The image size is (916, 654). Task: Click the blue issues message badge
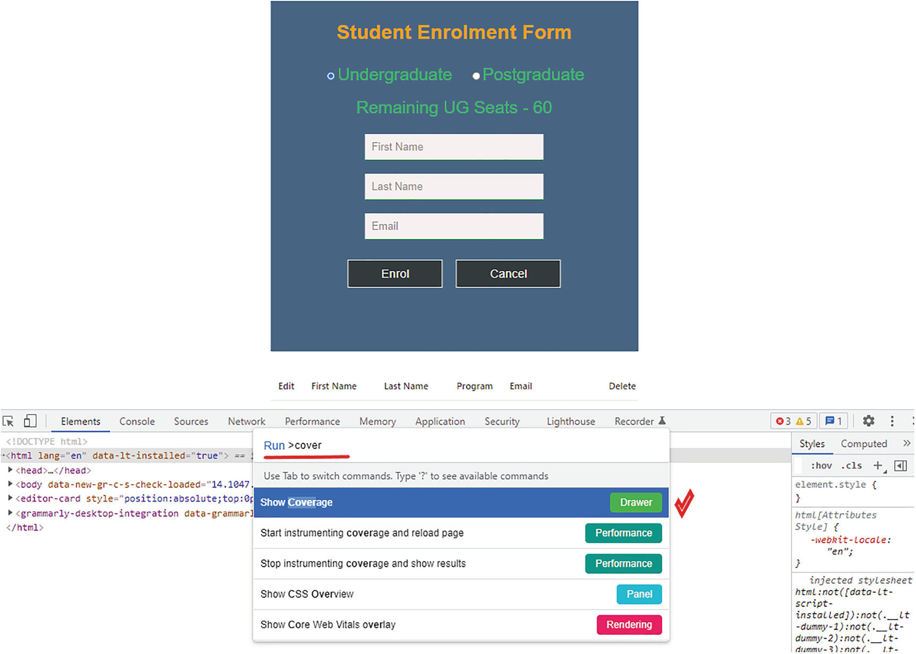(x=833, y=421)
